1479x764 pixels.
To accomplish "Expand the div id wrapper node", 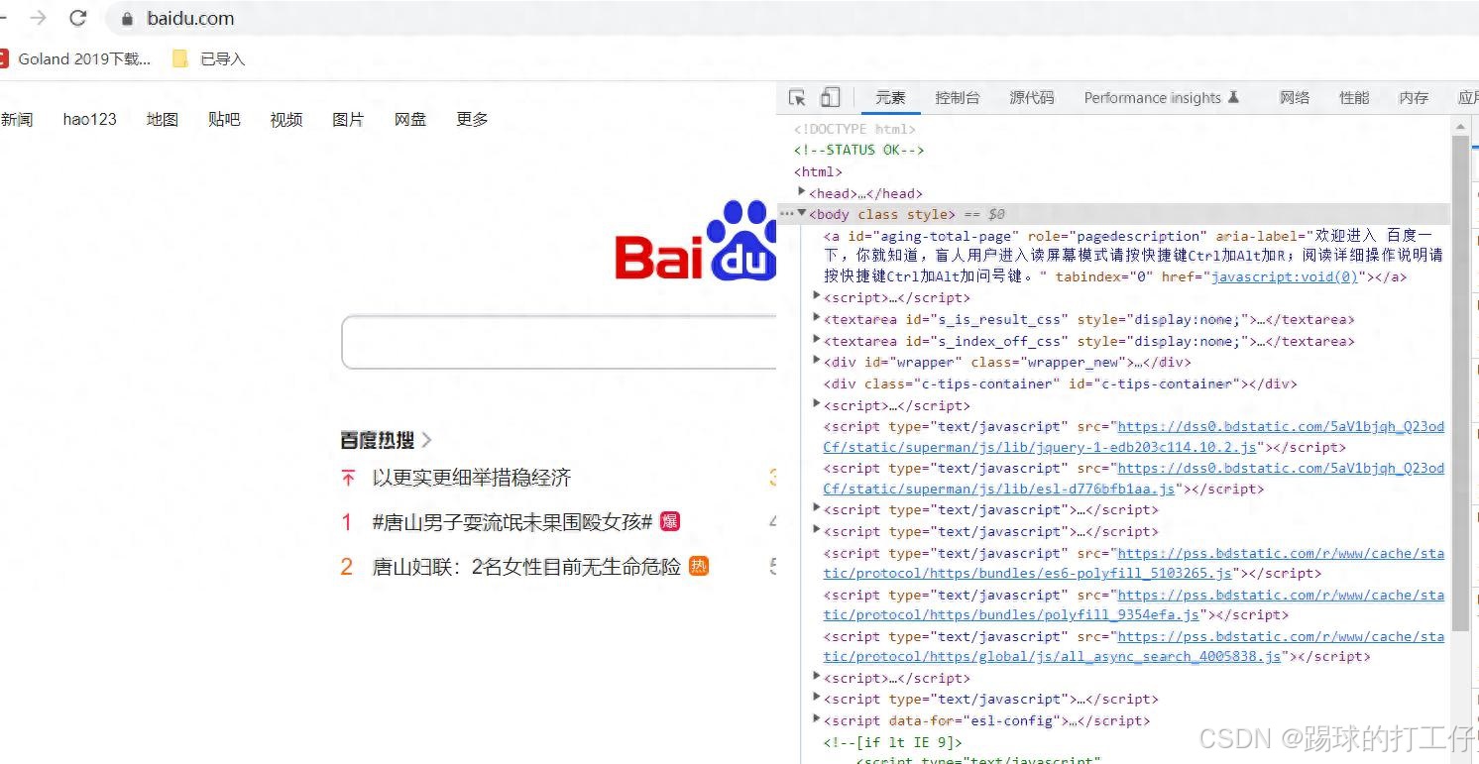I will (x=817, y=361).
